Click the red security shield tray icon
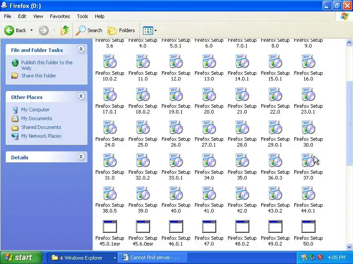353x264 pixels. click(x=320, y=257)
